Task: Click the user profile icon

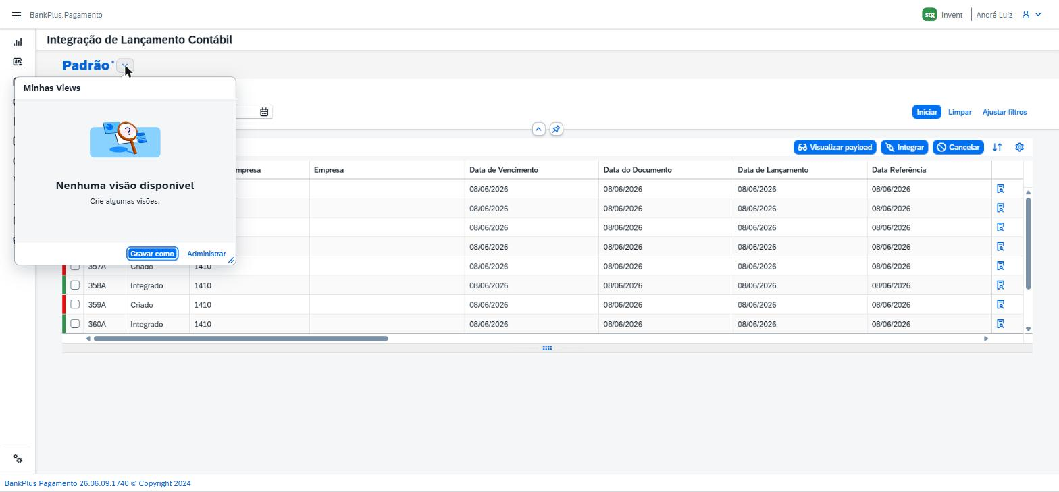Action: tap(1025, 15)
